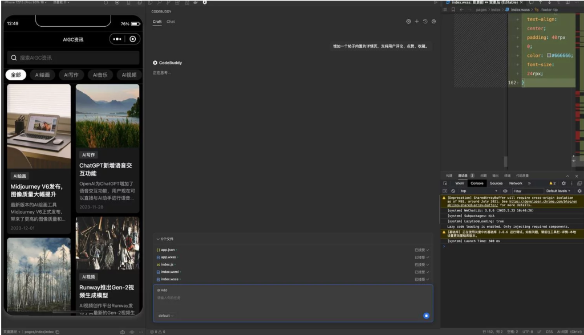The image size is (584, 335).
Task: Close the index.wxss diff editor tab
Action: point(521,2)
